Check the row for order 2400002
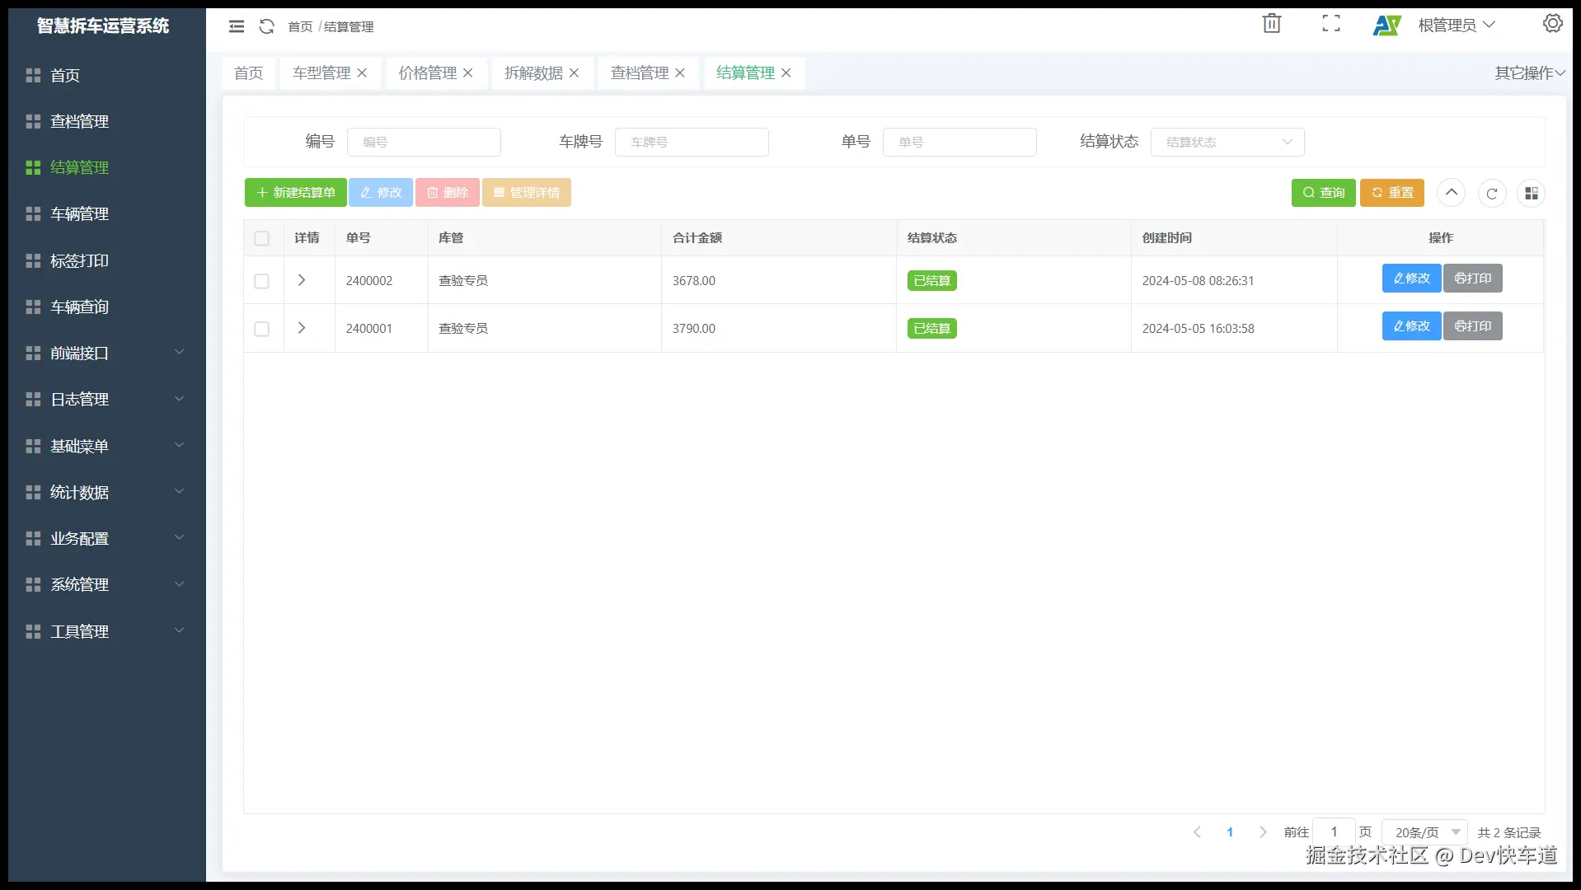This screenshot has height=890, width=1581. tap(262, 281)
